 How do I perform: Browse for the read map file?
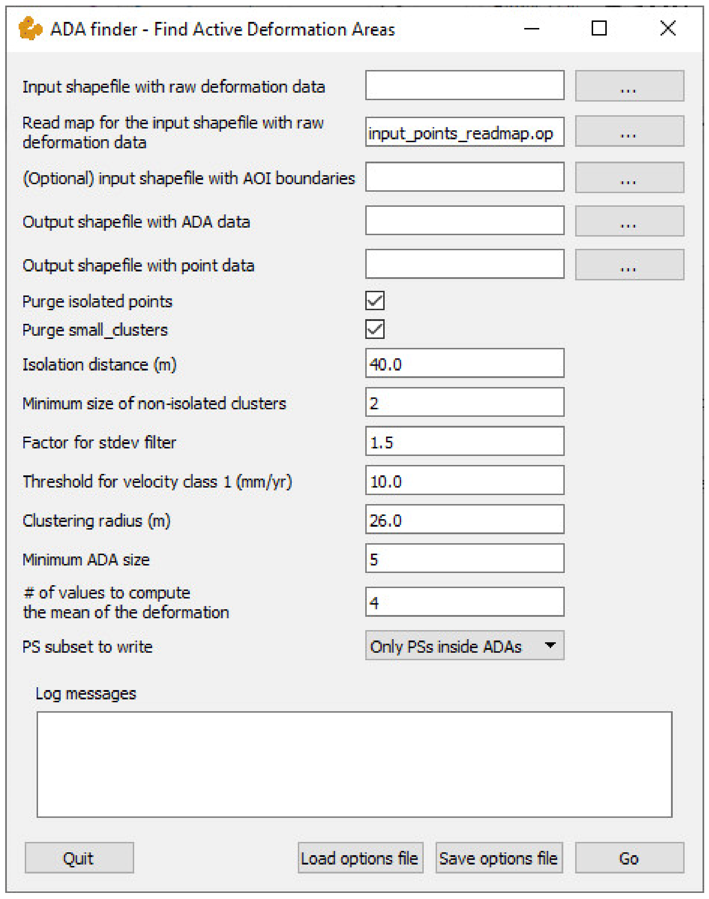click(629, 131)
